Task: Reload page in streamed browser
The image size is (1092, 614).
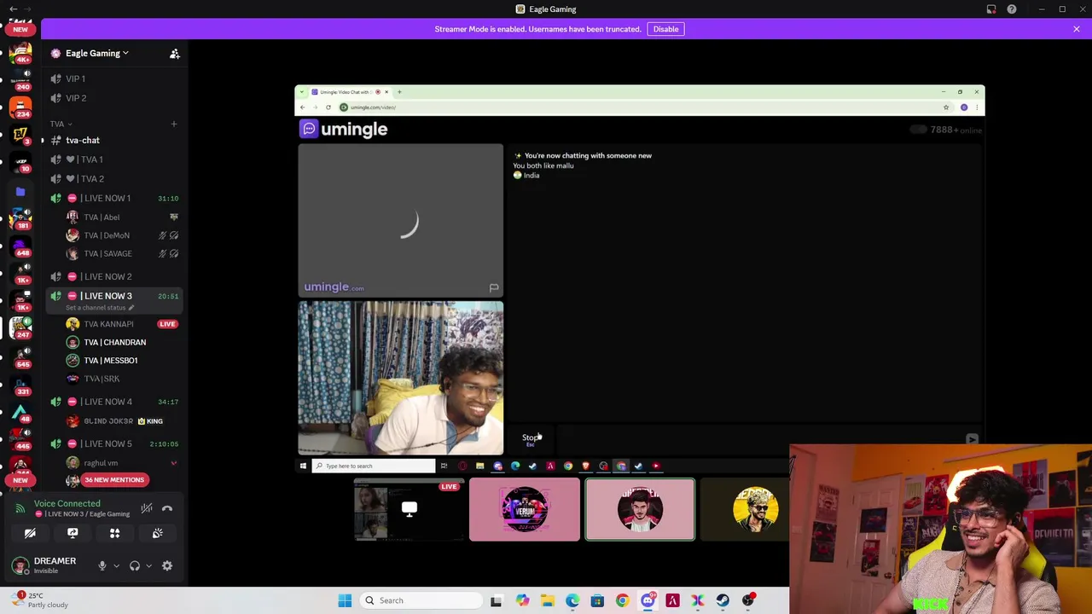Action: (x=328, y=107)
